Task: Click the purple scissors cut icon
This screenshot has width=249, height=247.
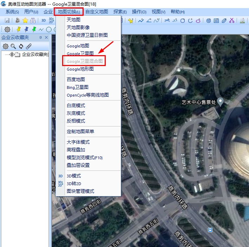Action: [x=232, y=20]
